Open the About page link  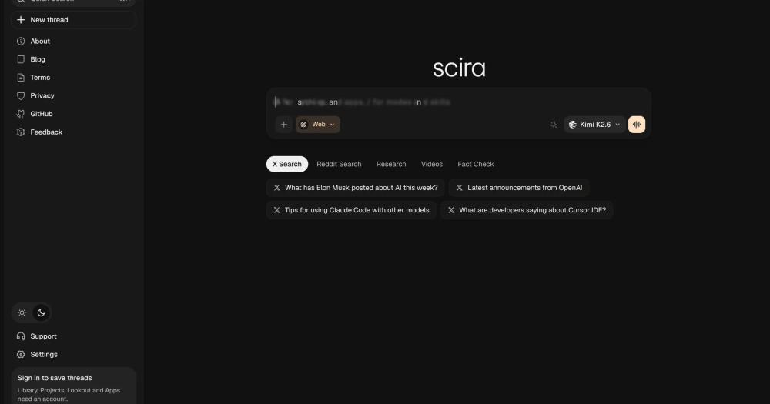pos(73,42)
